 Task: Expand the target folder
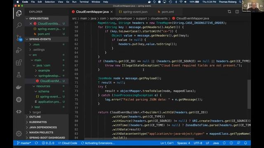coord(47,112)
